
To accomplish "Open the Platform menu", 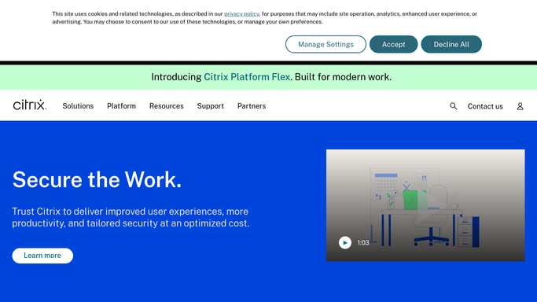I will (121, 106).
